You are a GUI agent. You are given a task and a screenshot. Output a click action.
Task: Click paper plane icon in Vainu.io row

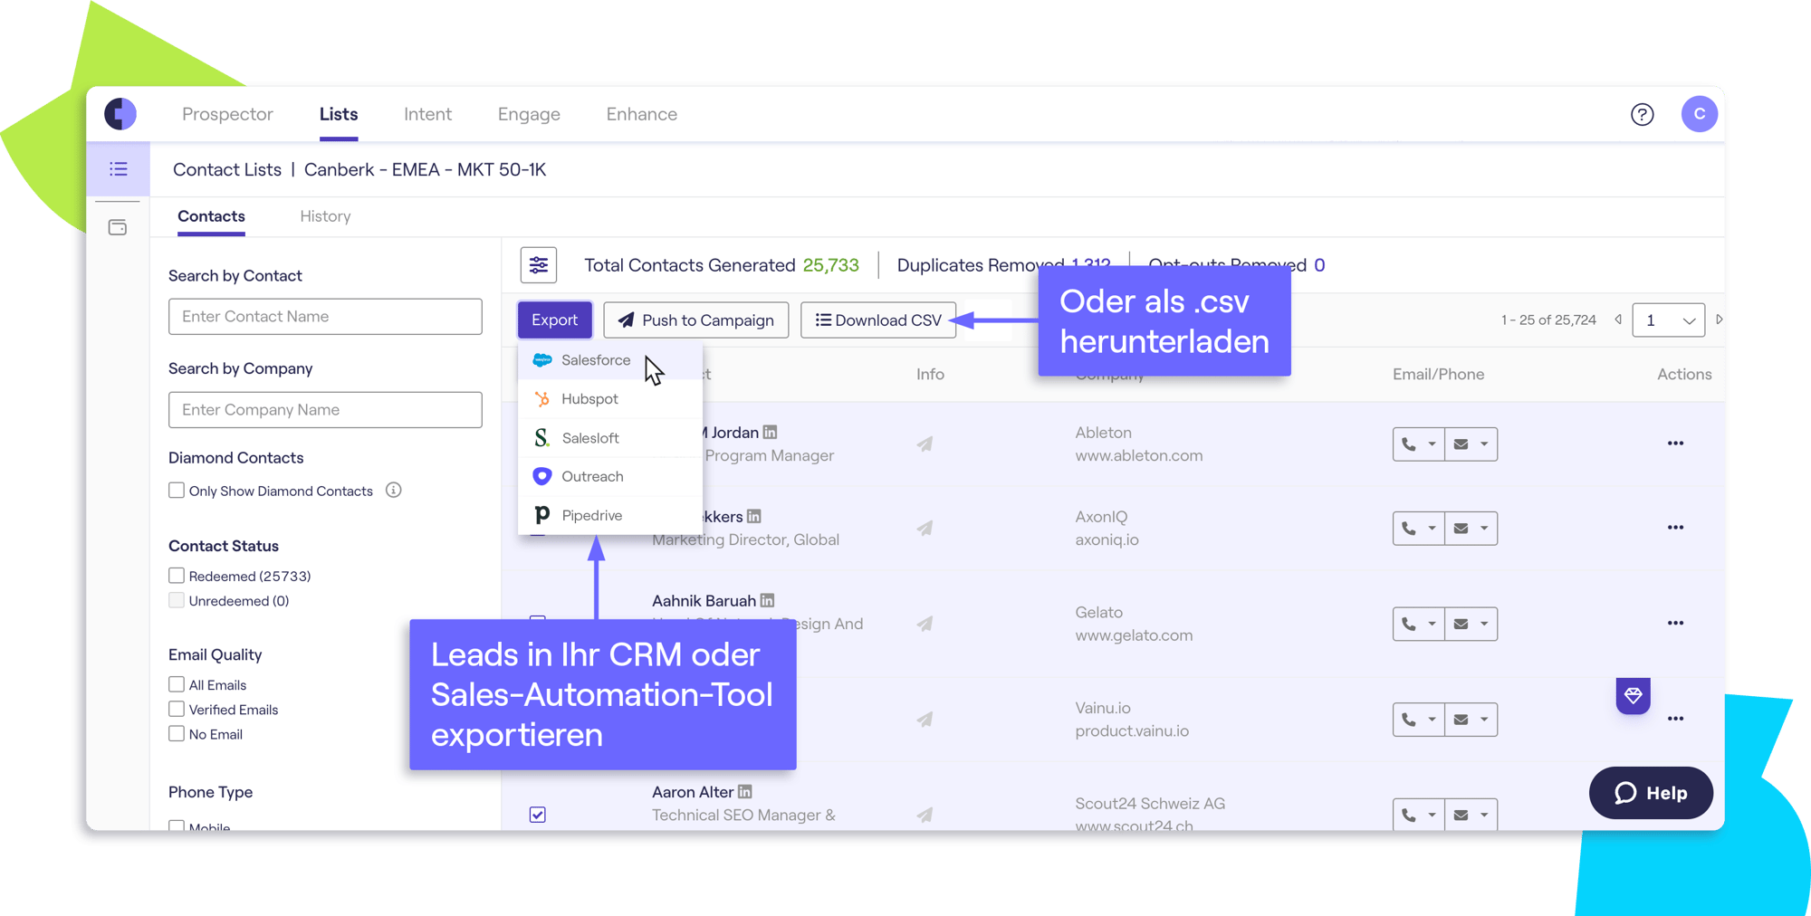pos(925,720)
